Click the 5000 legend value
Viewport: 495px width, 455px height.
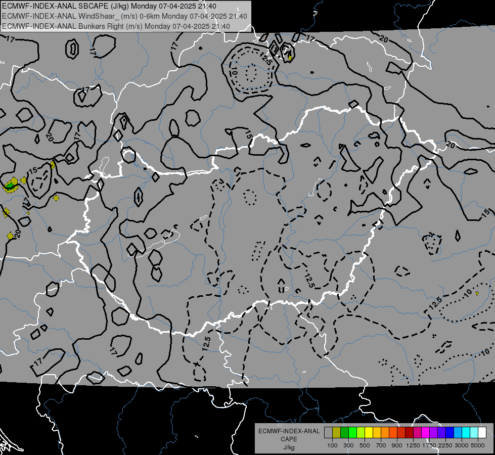click(478, 445)
